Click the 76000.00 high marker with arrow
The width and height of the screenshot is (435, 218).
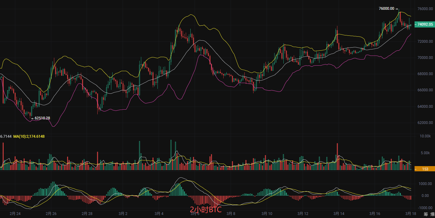[388, 9]
